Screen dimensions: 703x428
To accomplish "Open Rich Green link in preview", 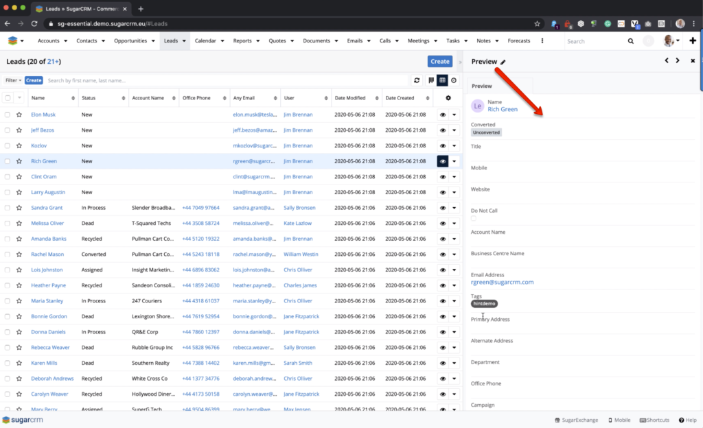I will tap(502, 109).
